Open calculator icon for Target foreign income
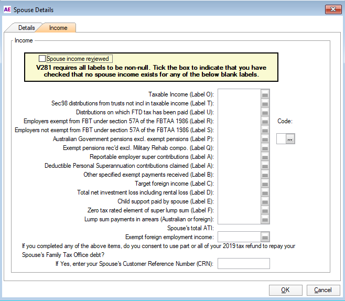This screenshot has height=301, width=345. [265, 184]
